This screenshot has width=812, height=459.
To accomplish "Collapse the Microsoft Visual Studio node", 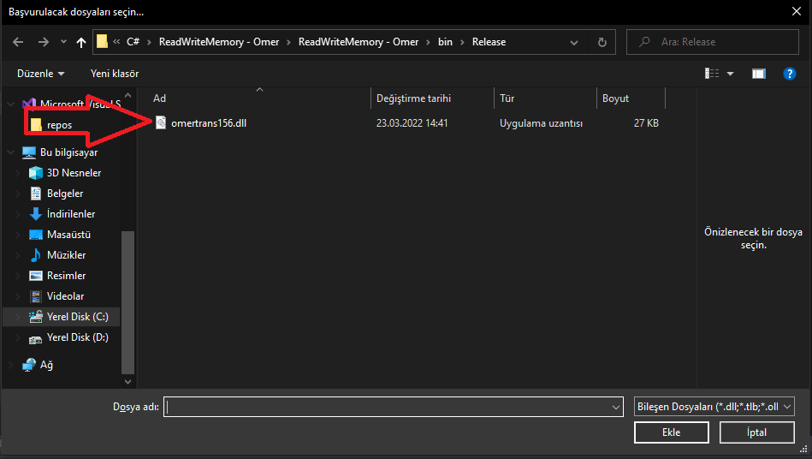I will point(10,104).
